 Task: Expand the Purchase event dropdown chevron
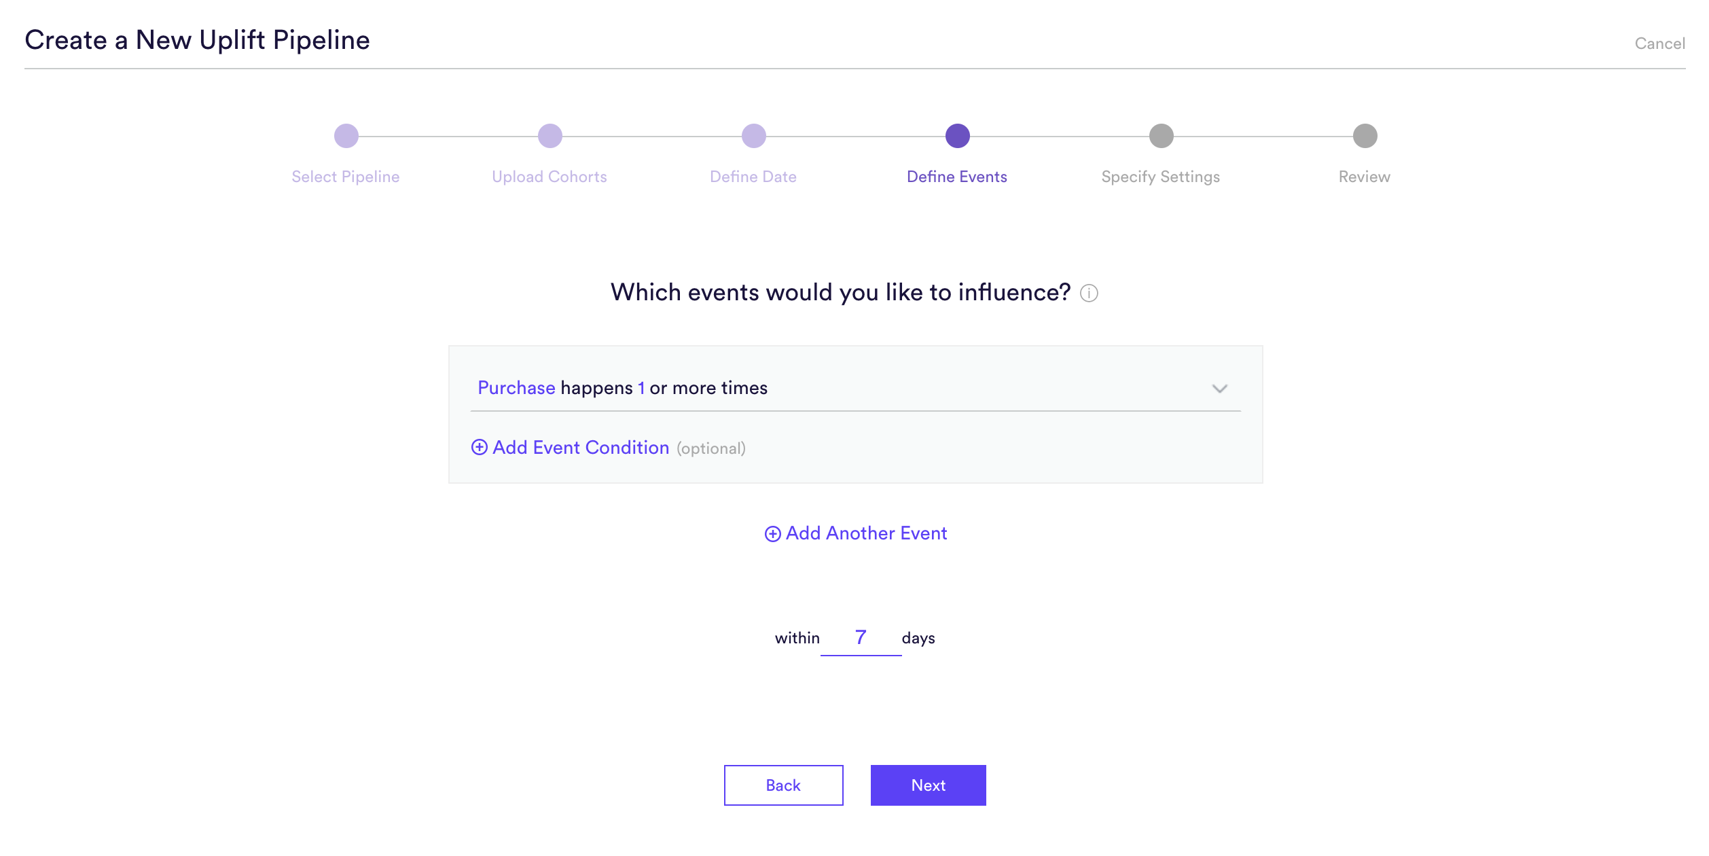point(1220,389)
